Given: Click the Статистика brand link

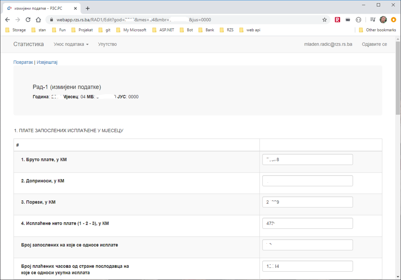Looking at the screenshot, I should [x=28, y=44].
